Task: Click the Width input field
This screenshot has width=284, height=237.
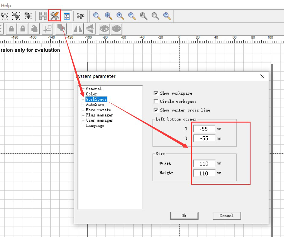Action: point(204,164)
